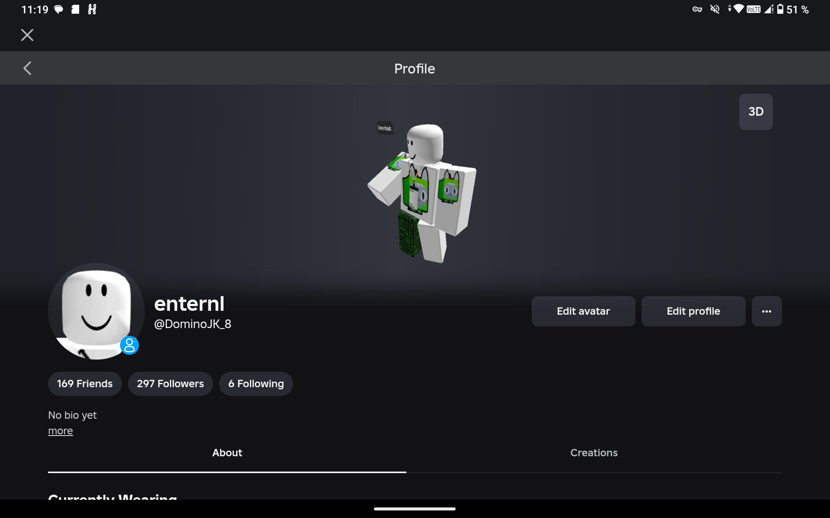This screenshot has width=830, height=518.
Task: Close the overlay with the X icon
Action: (x=27, y=35)
